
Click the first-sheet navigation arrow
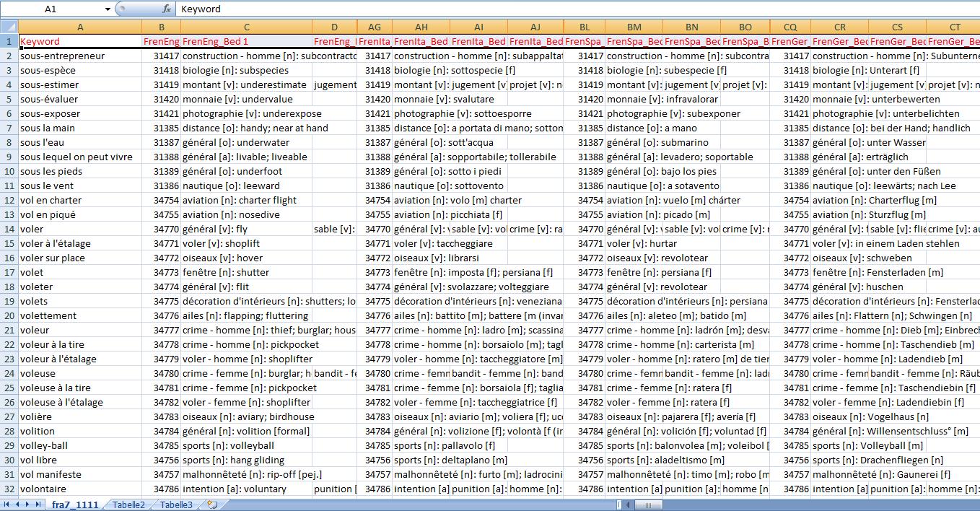(x=6, y=505)
